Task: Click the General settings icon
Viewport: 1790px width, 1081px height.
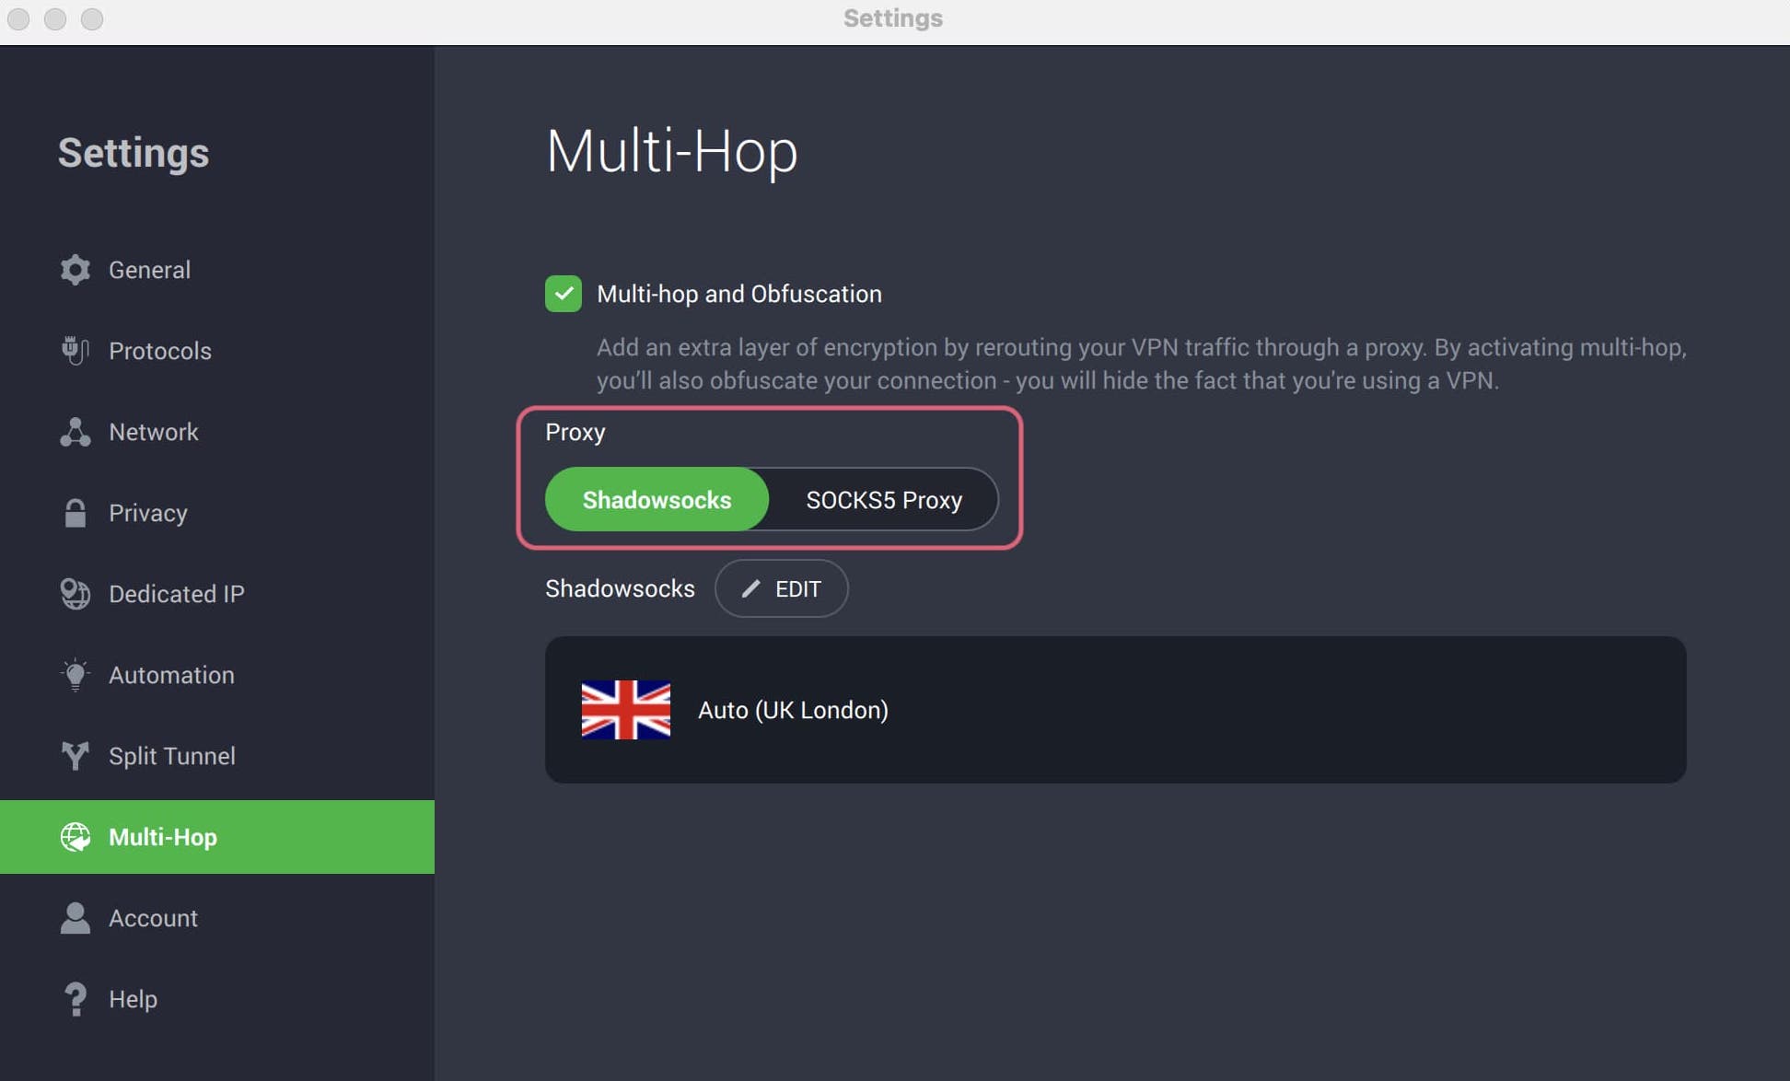Action: tap(75, 269)
